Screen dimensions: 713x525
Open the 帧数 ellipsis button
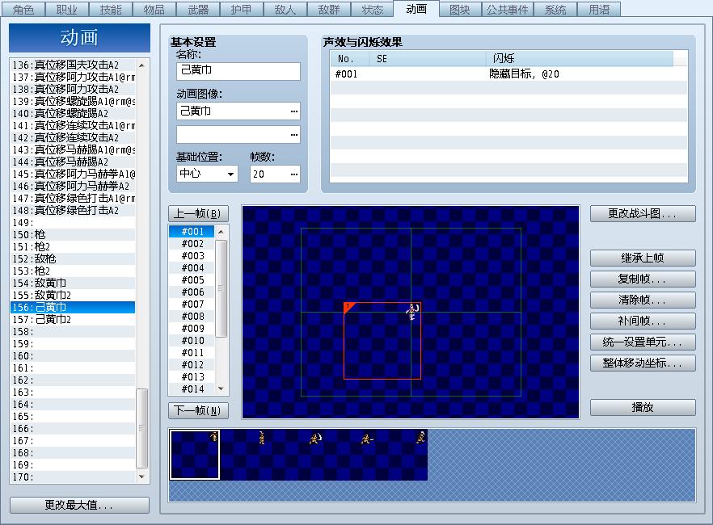pos(294,174)
